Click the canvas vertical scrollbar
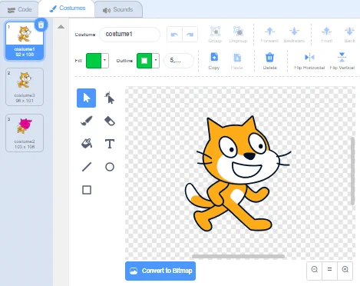Screen dimensions: 360x286 (352, 171)
